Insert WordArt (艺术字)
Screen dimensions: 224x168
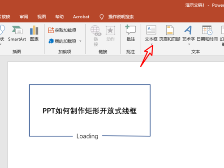189,33
